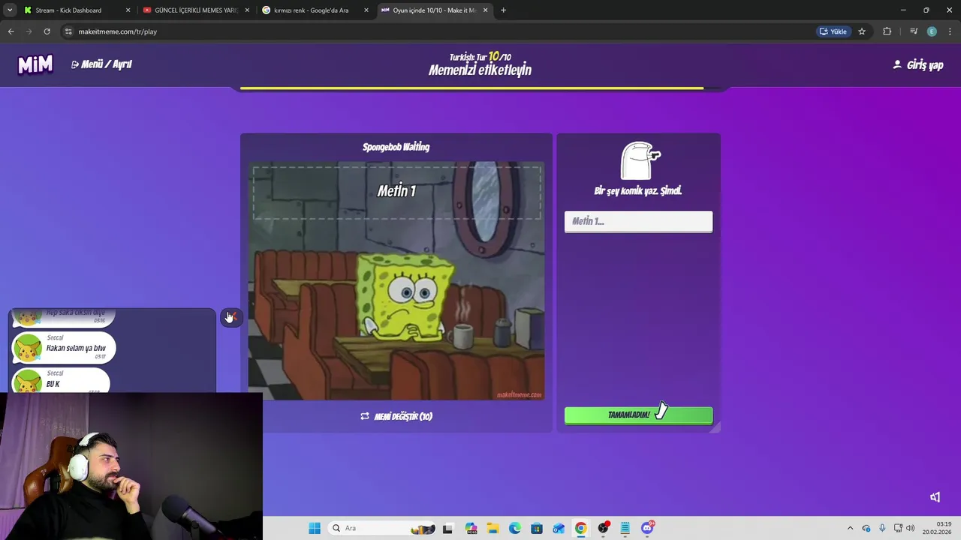Open Microsoft 365 Copilot taskbar icon
Image resolution: width=961 pixels, height=540 pixels.
(471, 528)
